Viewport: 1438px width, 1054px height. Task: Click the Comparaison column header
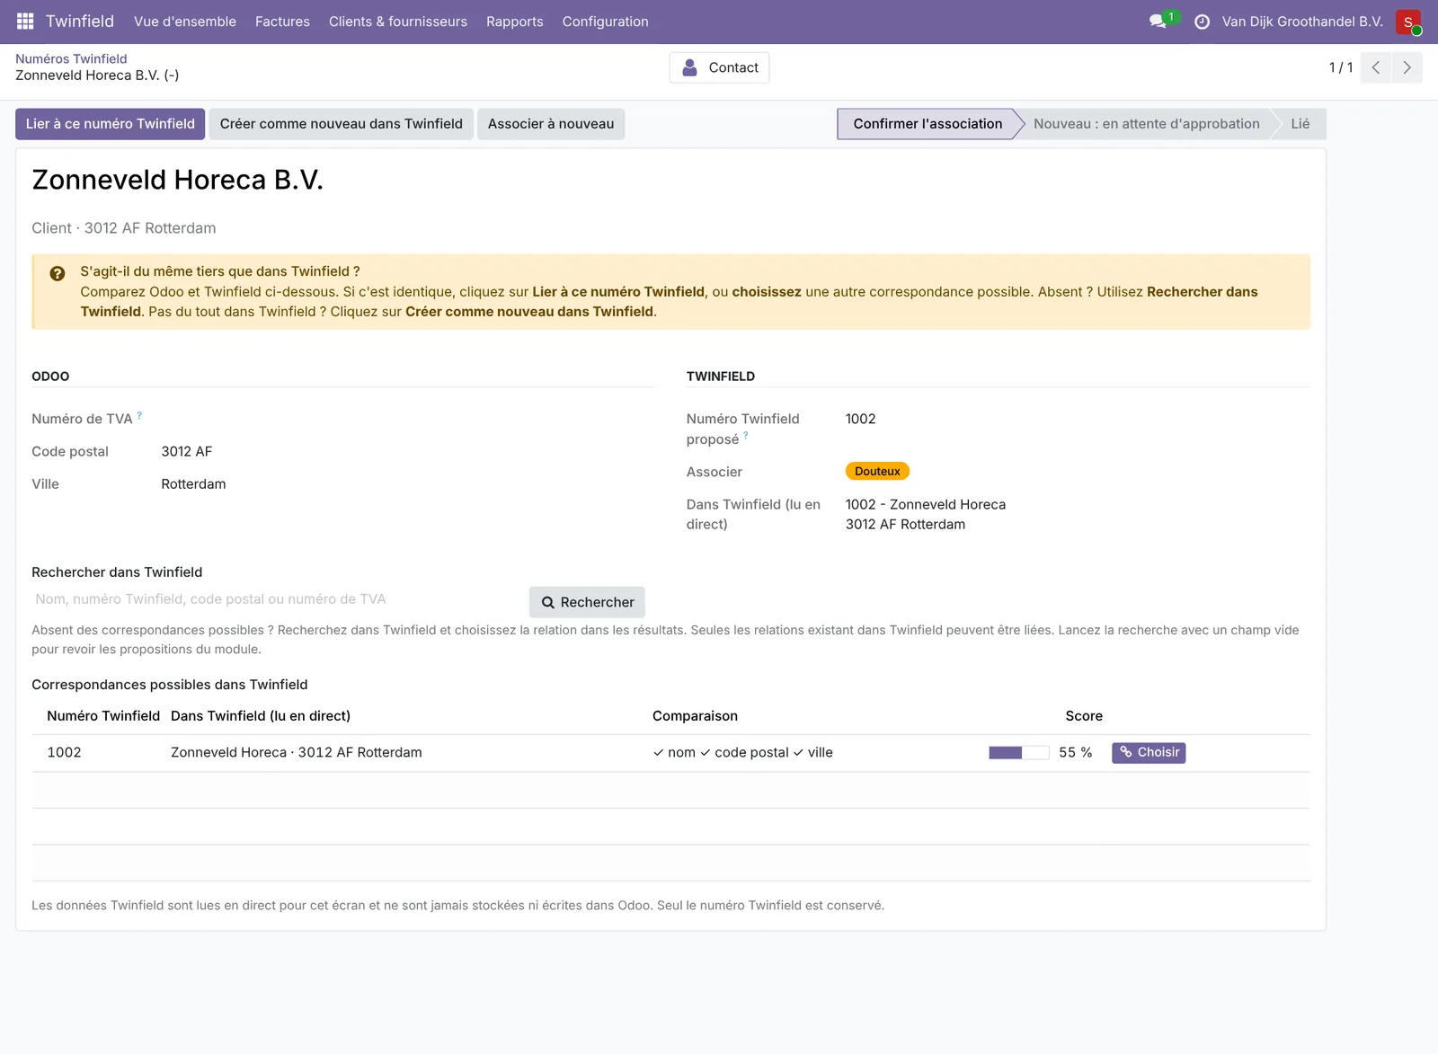click(695, 716)
